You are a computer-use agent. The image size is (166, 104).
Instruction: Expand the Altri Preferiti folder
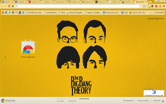coord(159,13)
